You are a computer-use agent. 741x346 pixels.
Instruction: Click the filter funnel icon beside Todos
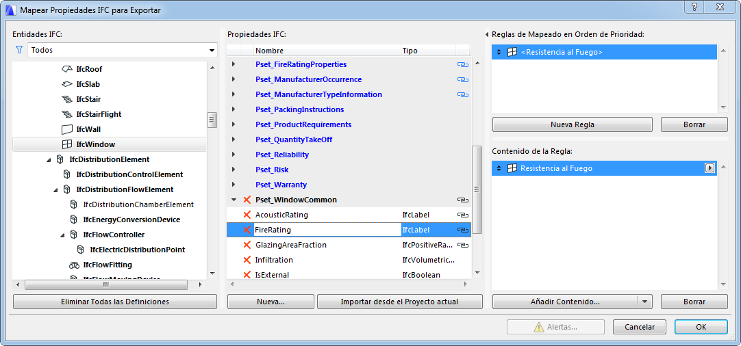click(x=19, y=49)
